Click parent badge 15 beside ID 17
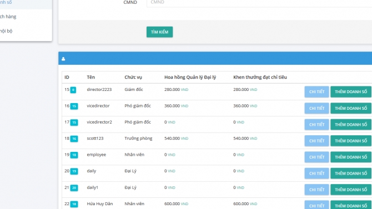Image resolution: width=372 pixels, height=209 pixels. [74, 123]
